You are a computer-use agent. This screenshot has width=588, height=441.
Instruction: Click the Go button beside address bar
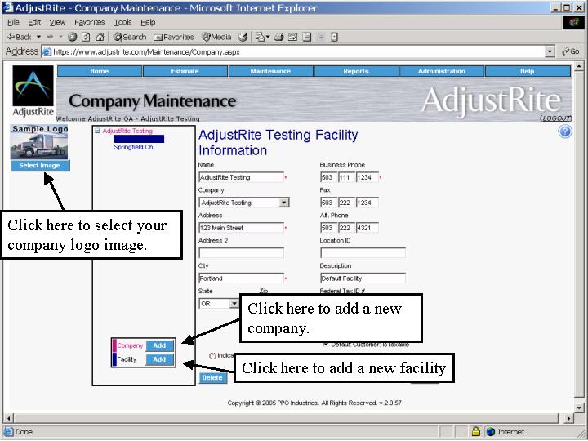(x=570, y=51)
